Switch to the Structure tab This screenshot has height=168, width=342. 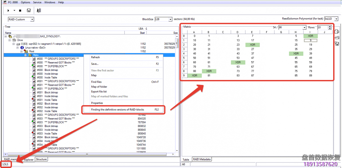[41, 159]
